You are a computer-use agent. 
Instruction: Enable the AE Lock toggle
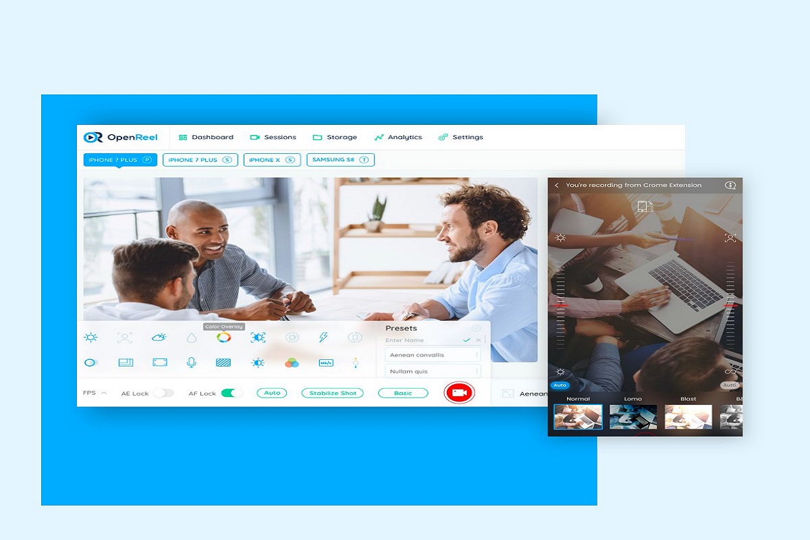coord(163,393)
